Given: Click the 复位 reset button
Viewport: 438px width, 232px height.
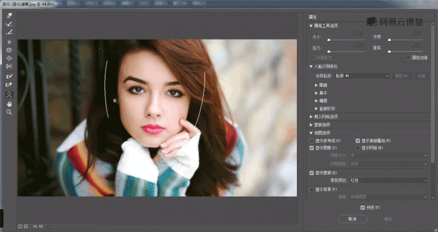Looking at the screenshot, I should [x=401, y=76].
